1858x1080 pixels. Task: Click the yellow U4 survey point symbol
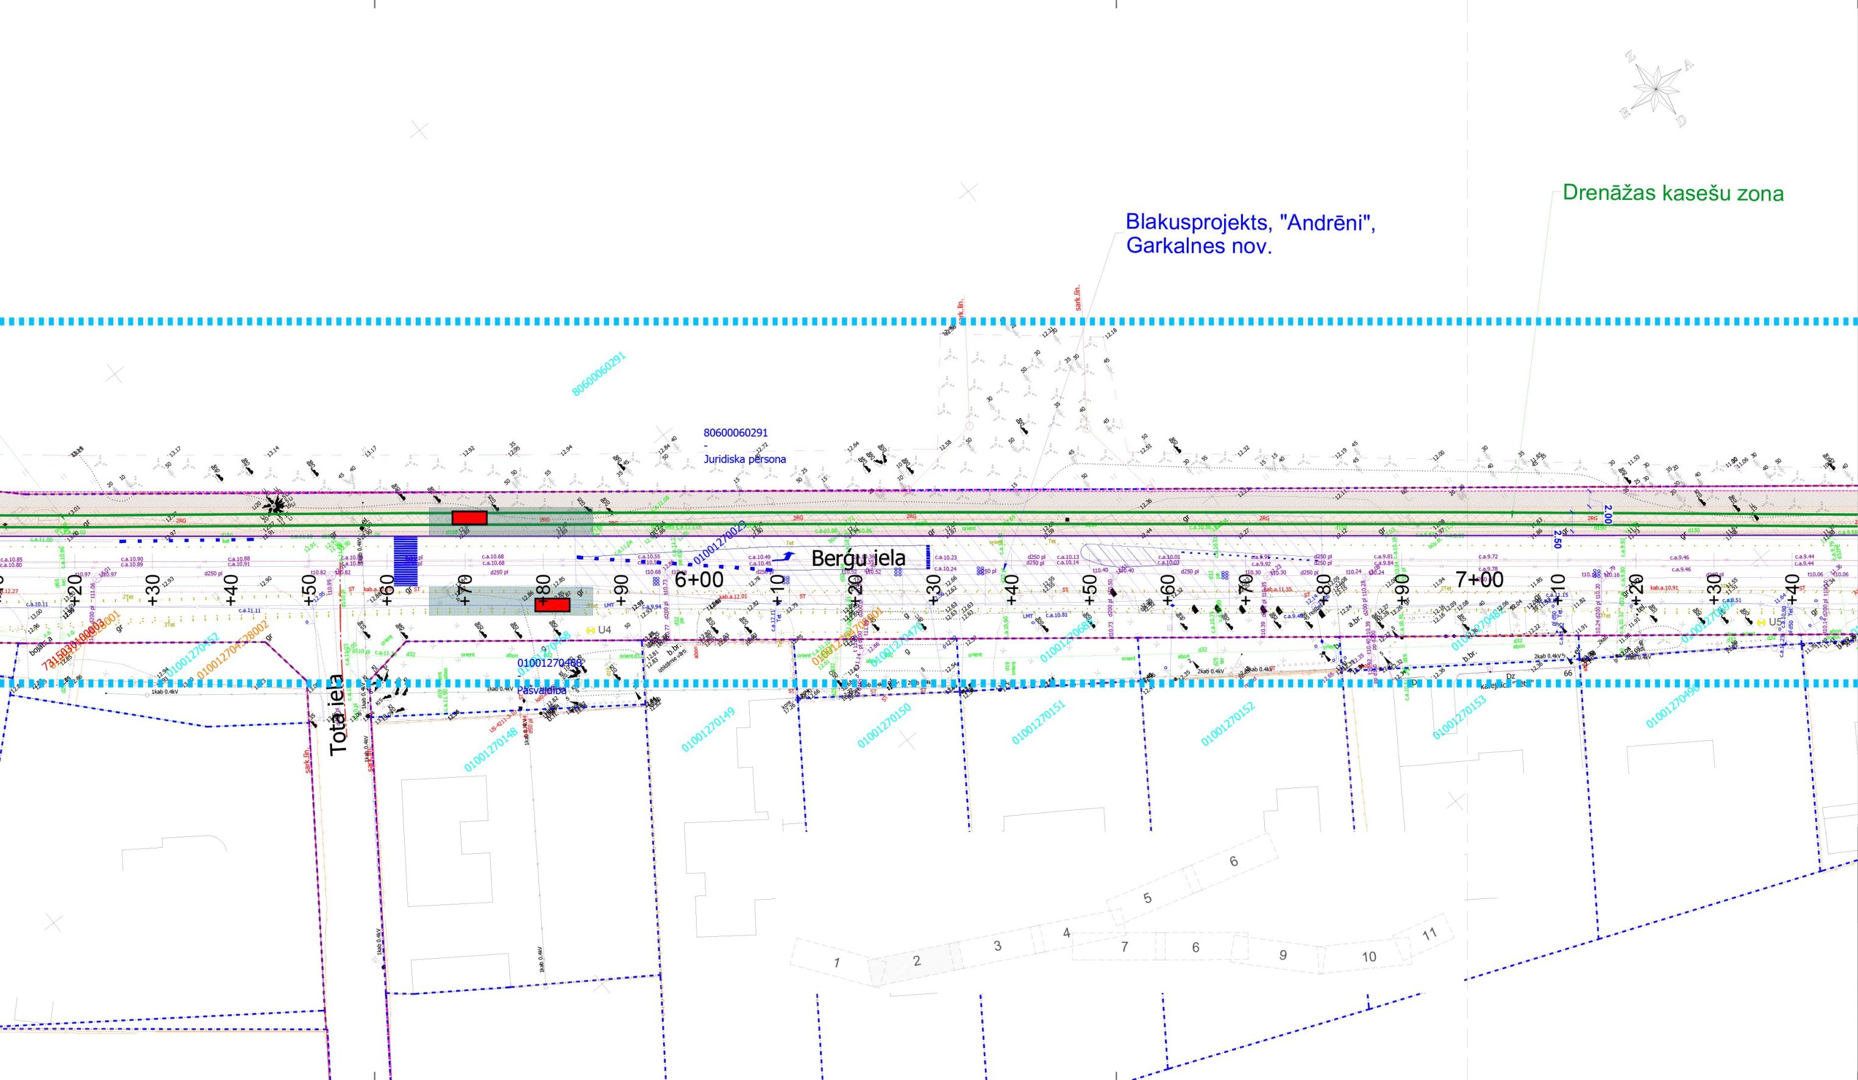(591, 630)
